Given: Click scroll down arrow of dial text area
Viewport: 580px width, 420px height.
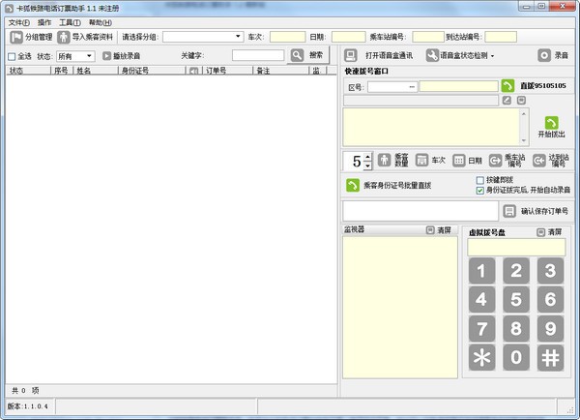Looking at the screenshot, I should (x=524, y=140).
